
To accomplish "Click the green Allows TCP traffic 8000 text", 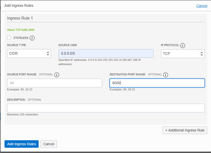I will [x=21, y=30].
